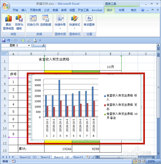Switch to Normal view icon
Screen dimensions: 161x164
click(135, 161)
